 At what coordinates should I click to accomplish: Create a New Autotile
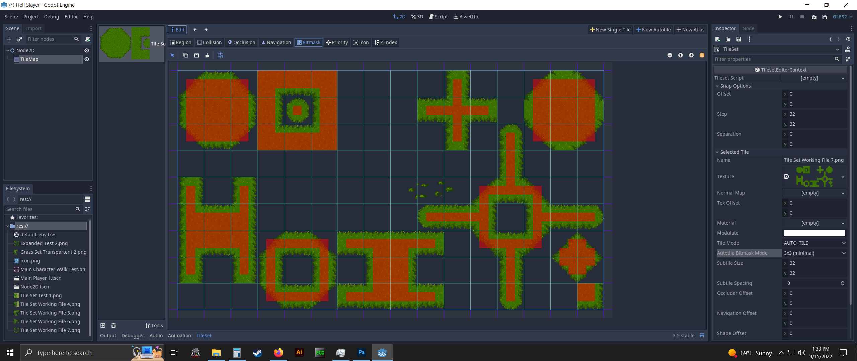pos(653,29)
